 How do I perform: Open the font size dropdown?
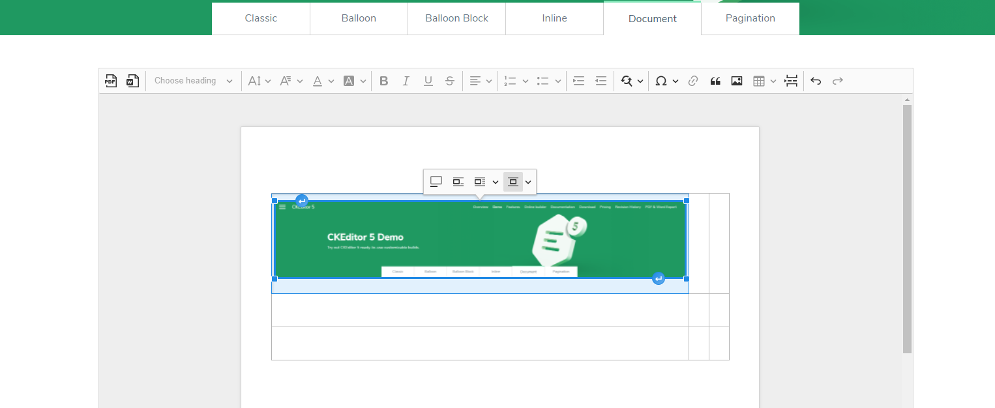tap(260, 81)
